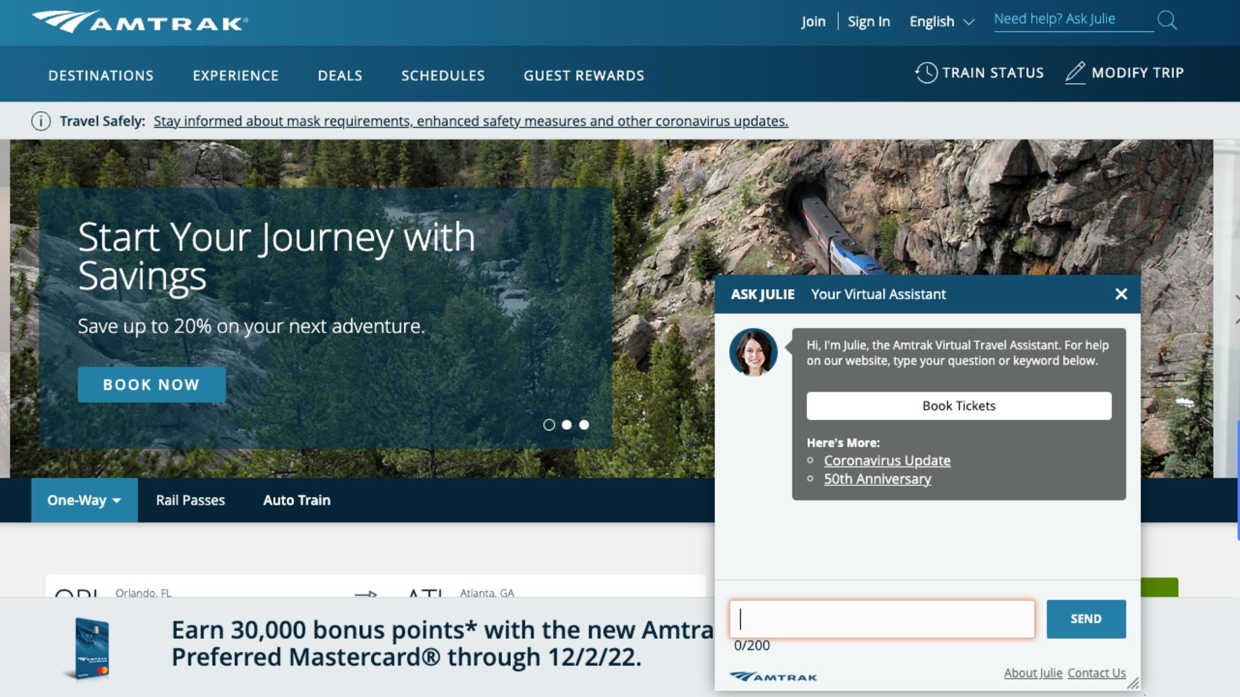Click the Amtrak logo in header
This screenshot has height=697, width=1240.
click(x=140, y=22)
